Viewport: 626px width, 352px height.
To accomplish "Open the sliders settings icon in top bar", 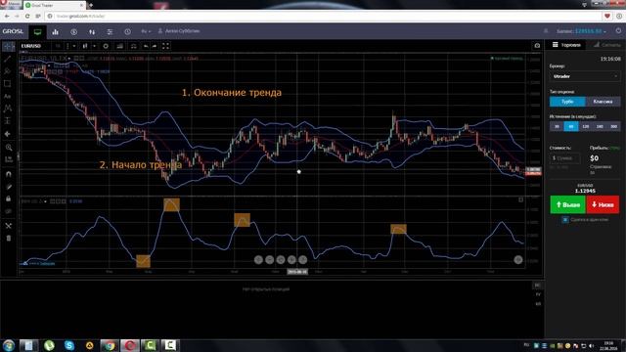I will click(110, 32).
